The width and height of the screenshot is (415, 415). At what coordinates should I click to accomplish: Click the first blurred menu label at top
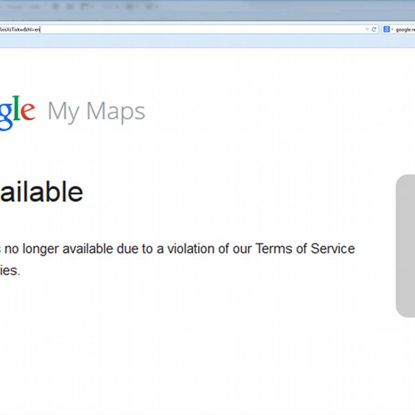15,6
